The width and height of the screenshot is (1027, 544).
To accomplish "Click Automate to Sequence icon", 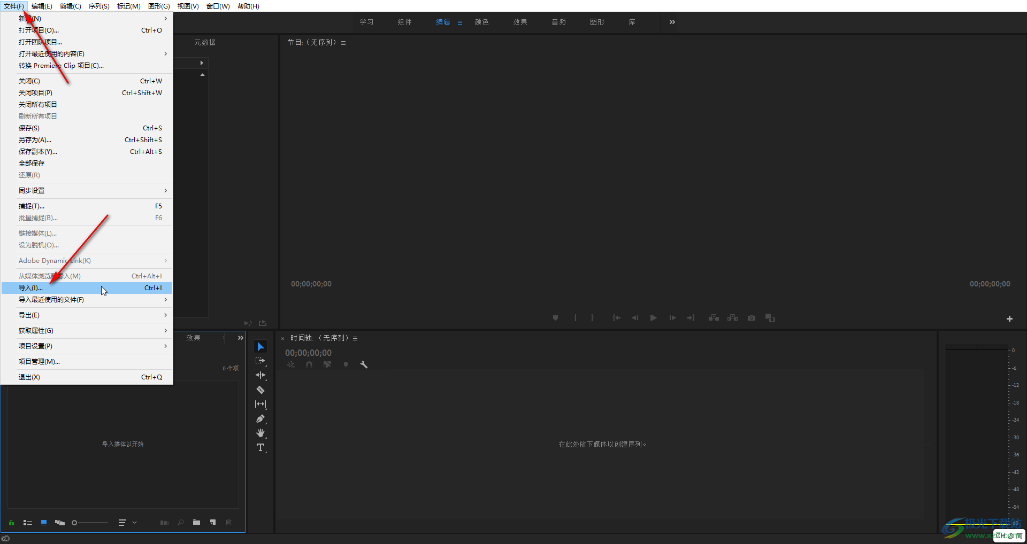I will coord(164,523).
